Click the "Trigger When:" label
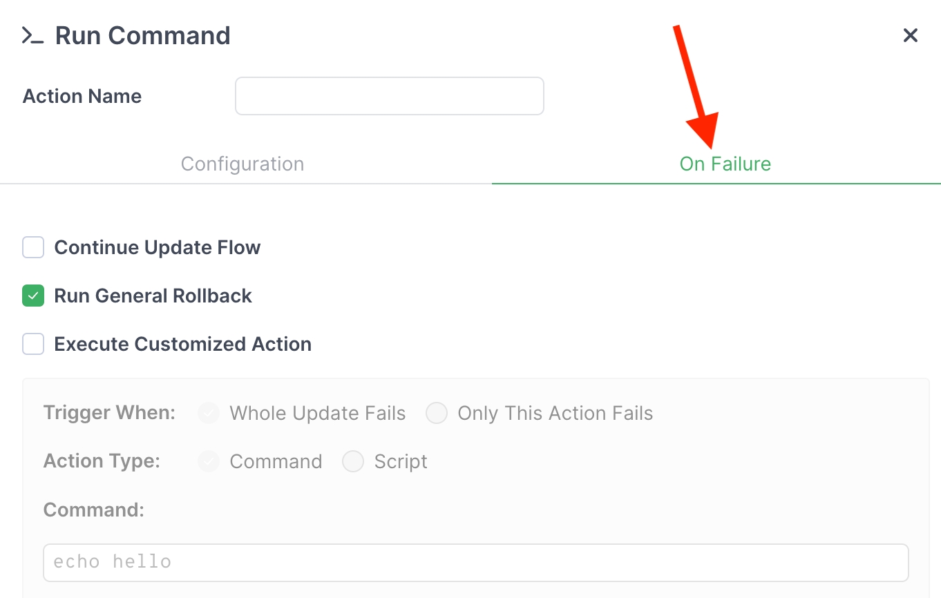This screenshot has height=598, width=941. pos(109,413)
